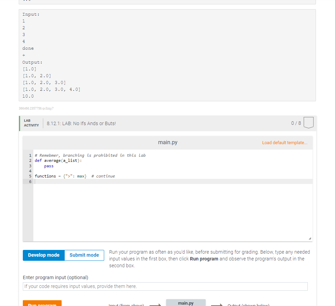Click line number 4 in the gutter

30,171
